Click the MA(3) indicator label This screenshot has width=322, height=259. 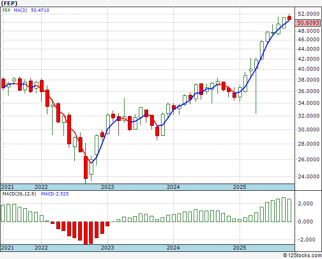[x=20, y=10]
